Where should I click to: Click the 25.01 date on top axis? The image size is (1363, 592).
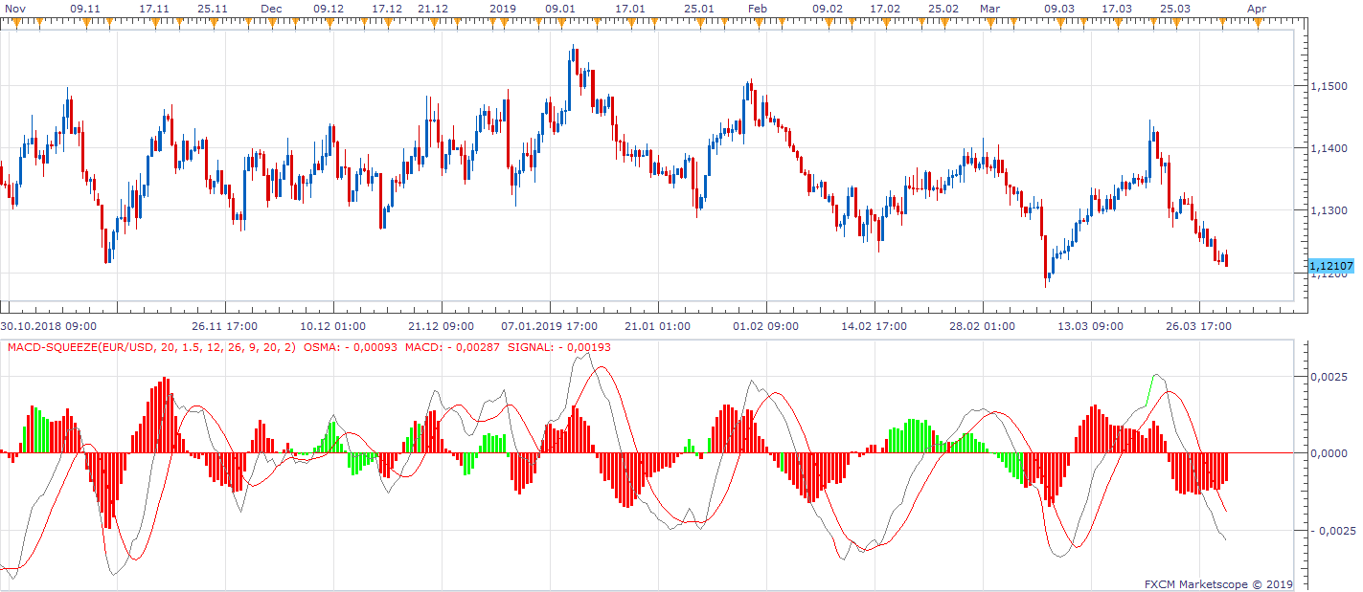point(699,8)
